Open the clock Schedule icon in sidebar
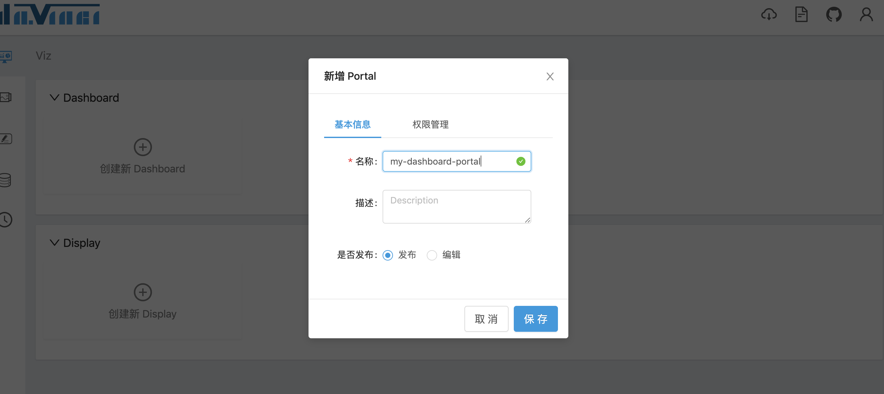The height and width of the screenshot is (394, 884). [x=6, y=220]
